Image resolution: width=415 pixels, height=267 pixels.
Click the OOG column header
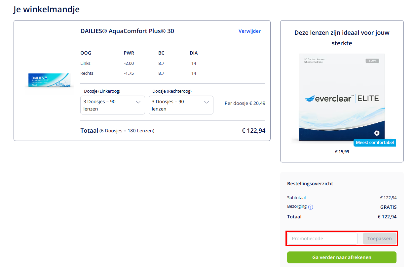86,53
